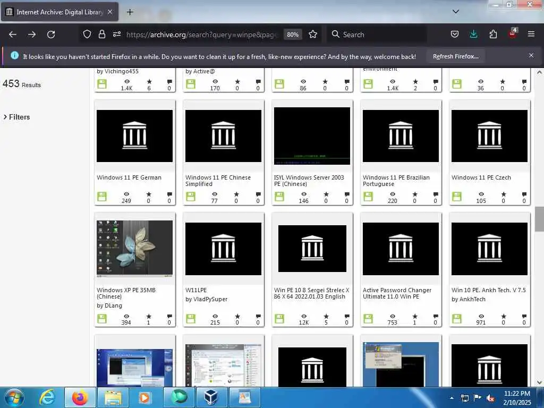The width and height of the screenshot is (544, 408).
Task: Open site permissions icon in address bar
Action: 116,35
